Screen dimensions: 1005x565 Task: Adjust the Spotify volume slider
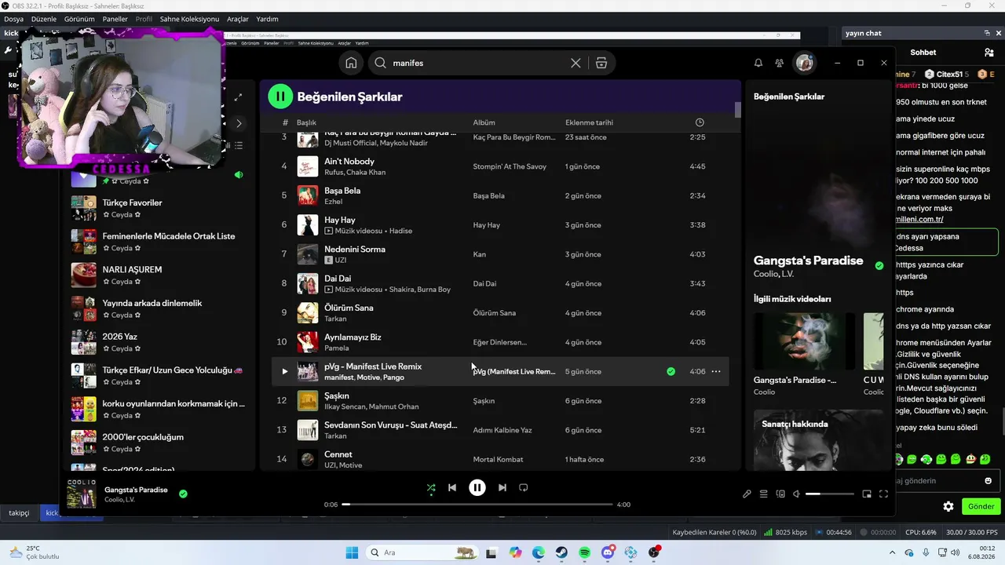pyautogui.click(x=830, y=494)
